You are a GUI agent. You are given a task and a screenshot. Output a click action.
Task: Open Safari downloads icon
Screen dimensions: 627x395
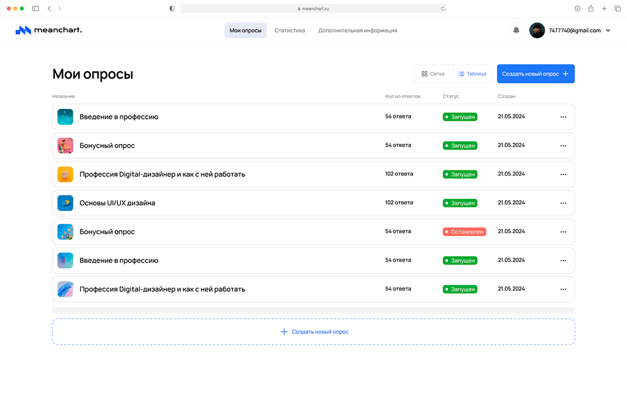(577, 9)
